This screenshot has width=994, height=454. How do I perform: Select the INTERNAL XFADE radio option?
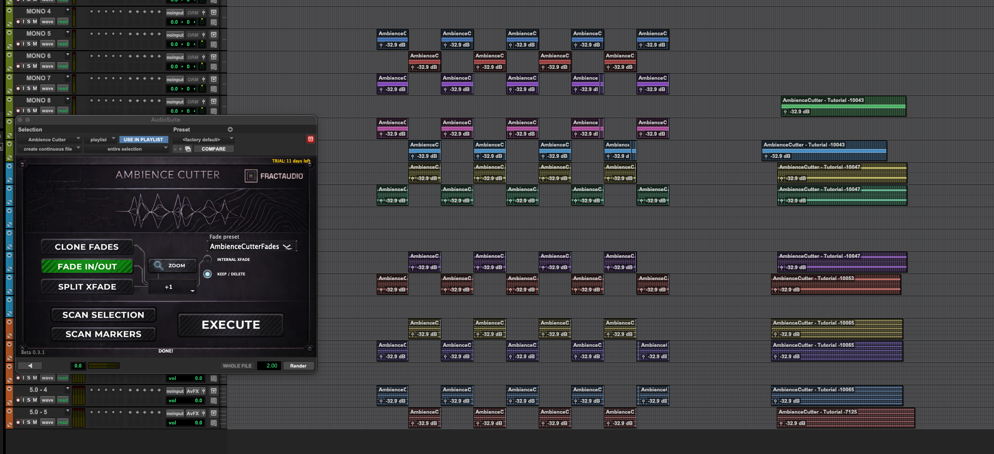click(x=207, y=259)
